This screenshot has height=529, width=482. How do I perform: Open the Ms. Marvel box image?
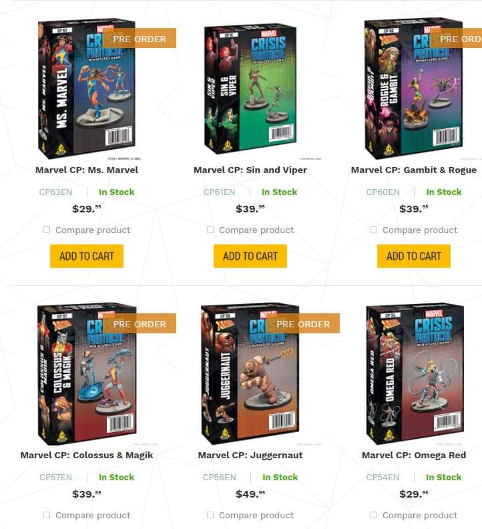[x=87, y=88]
